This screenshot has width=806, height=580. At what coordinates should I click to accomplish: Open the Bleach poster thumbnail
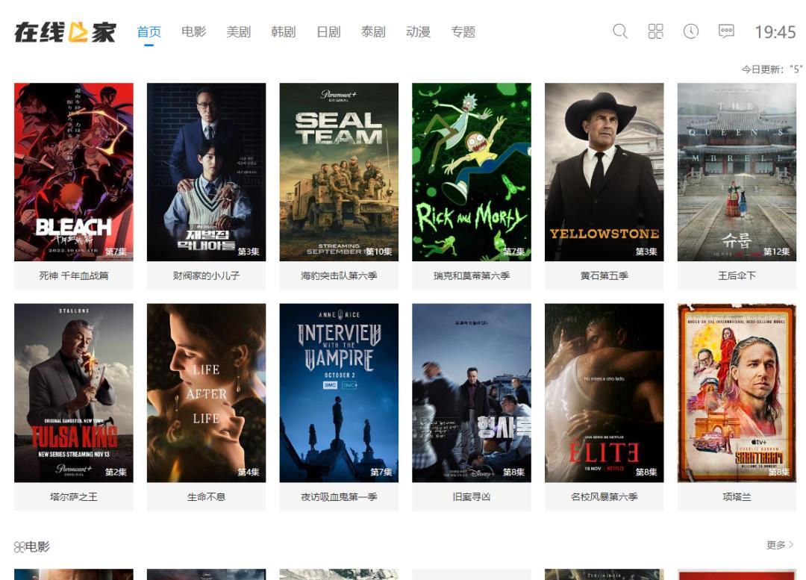pyautogui.click(x=73, y=172)
